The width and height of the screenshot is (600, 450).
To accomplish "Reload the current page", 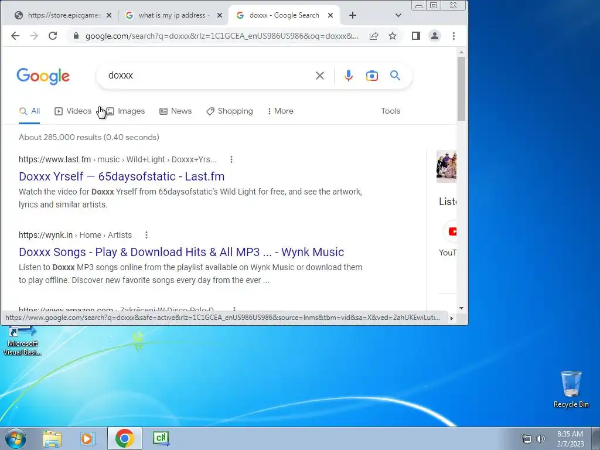I will 53,36.
